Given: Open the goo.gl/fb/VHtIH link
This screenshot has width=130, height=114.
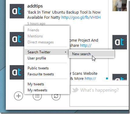Looking at the screenshot, I should (81, 17).
